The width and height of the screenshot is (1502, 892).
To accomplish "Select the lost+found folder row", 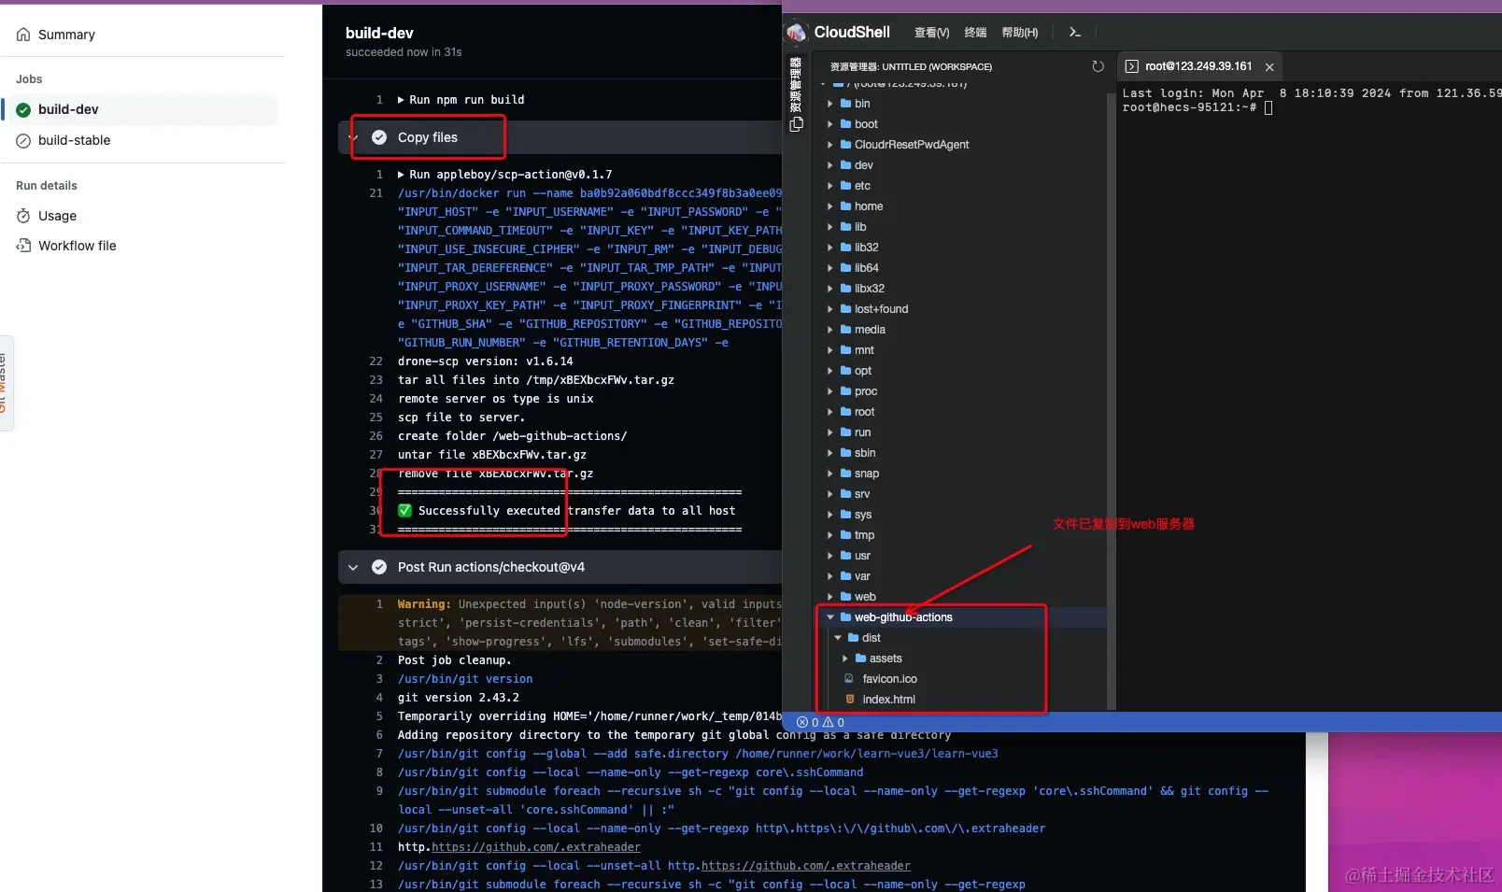I will pyautogui.click(x=962, y=309).
